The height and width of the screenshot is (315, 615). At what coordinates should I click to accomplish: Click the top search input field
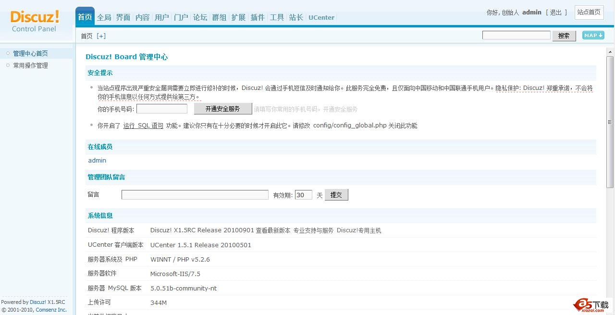click(516, 35)
